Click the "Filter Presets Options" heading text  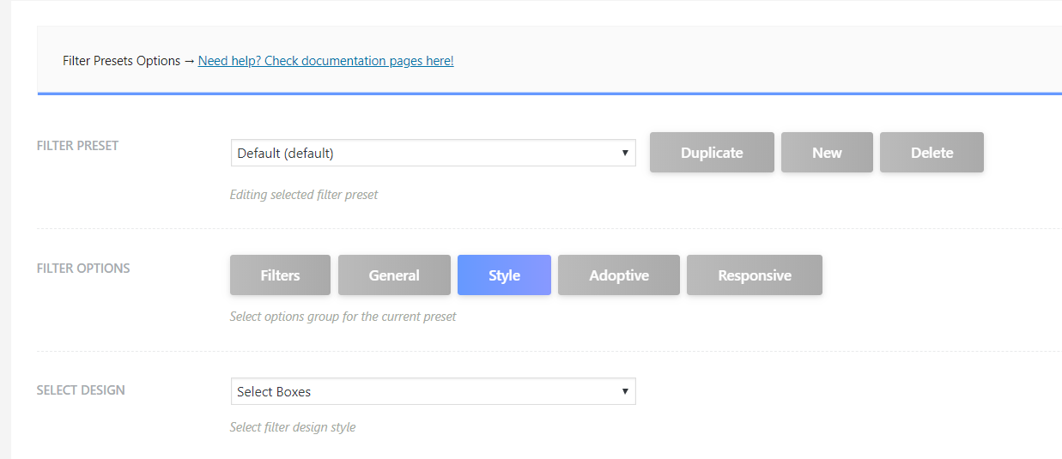tap(121, 61)
